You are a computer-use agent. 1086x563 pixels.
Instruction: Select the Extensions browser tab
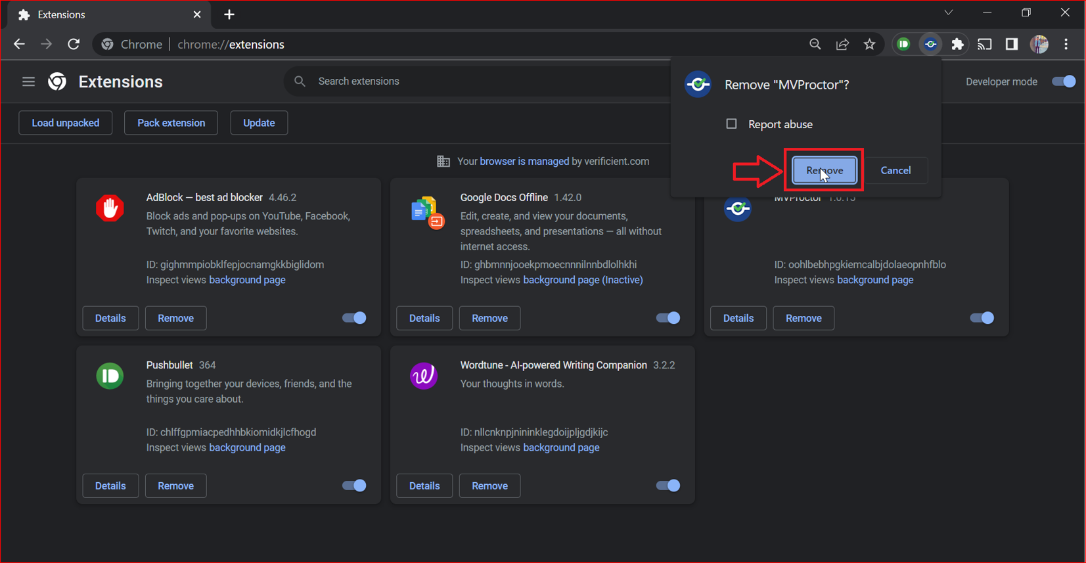(110, 14)
